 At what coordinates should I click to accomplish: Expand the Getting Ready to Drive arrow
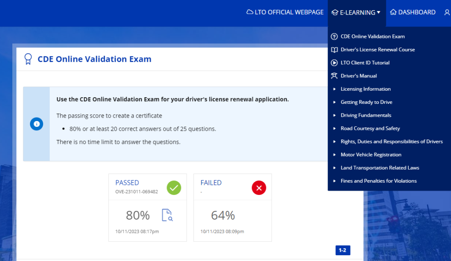click(334, 102)
